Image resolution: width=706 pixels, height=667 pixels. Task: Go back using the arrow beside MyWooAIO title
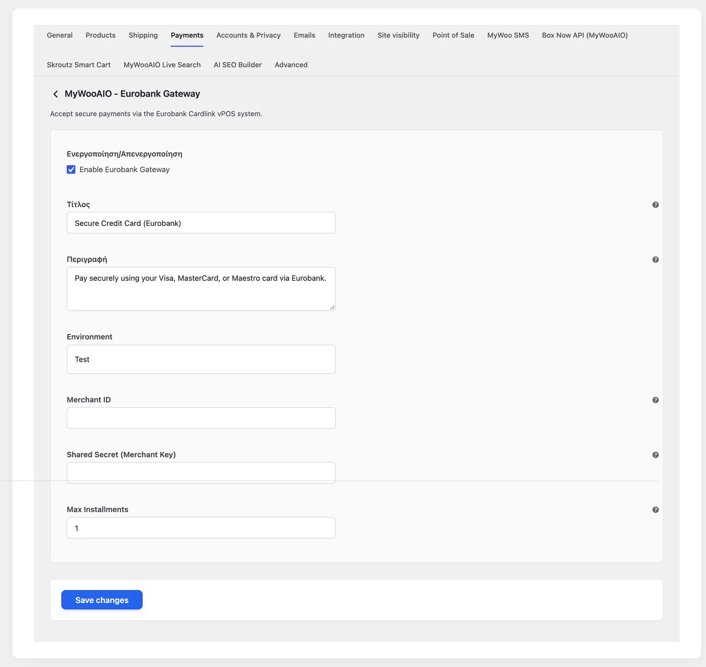[55, 94]
